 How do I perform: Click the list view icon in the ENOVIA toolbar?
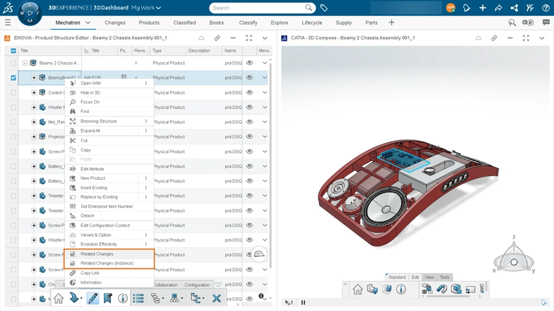(x=138, y=298)
